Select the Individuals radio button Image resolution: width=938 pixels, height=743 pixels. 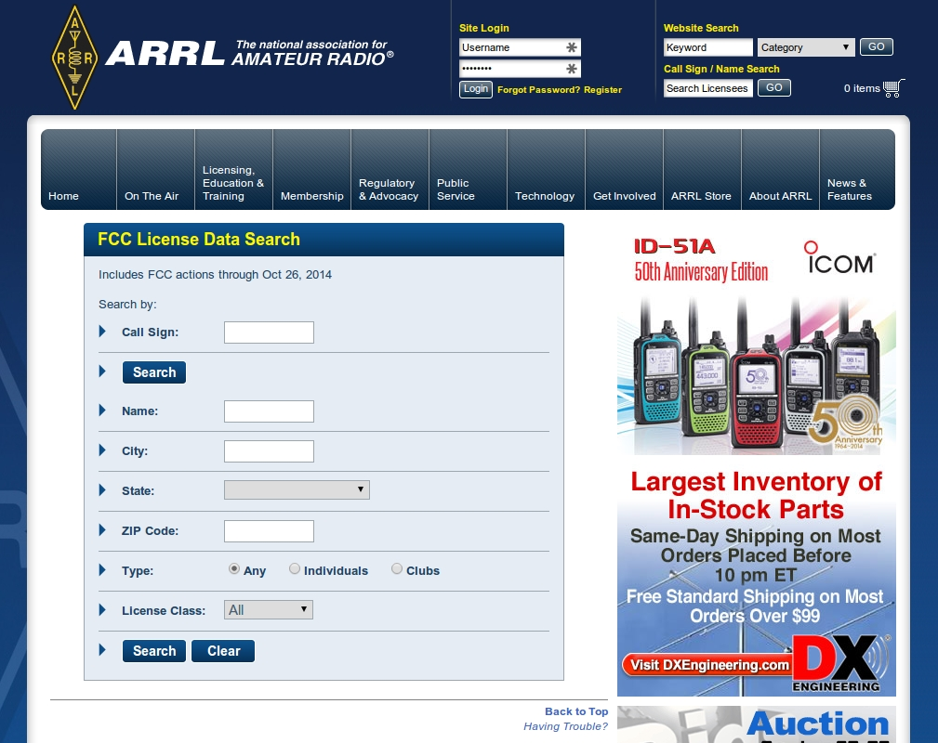point(295,568)
